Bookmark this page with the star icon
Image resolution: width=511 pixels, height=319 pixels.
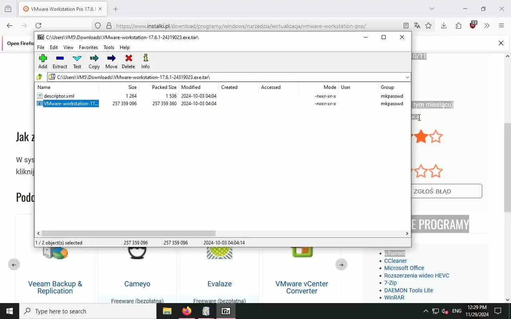[428, 26]
